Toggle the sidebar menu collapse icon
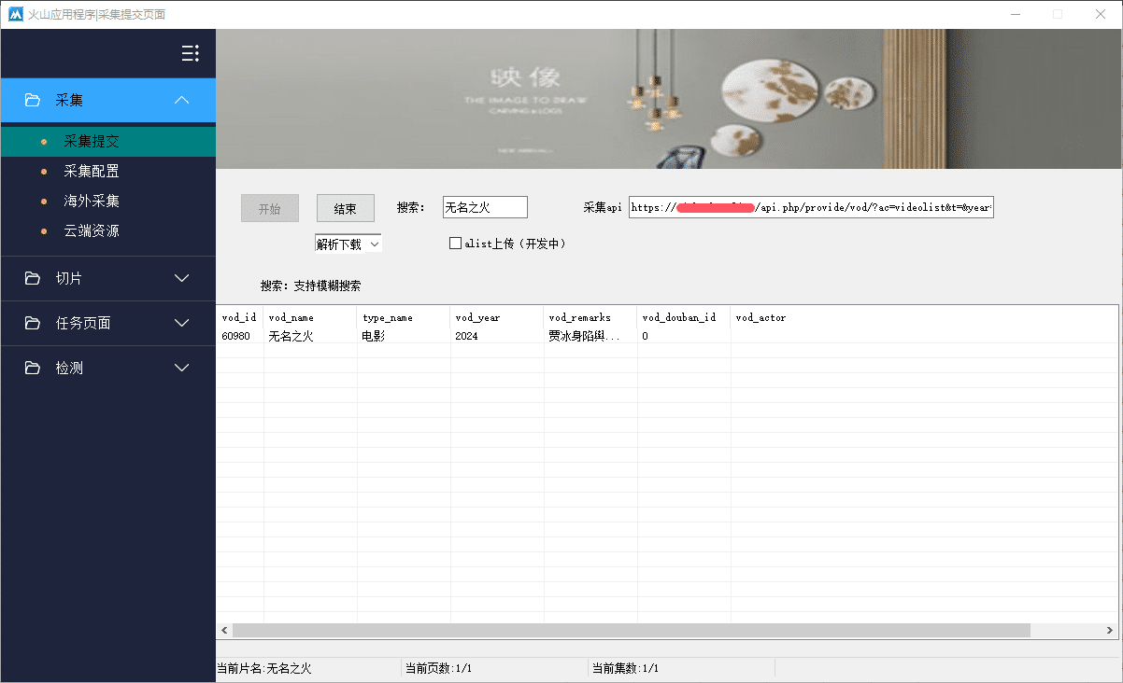This screenshot has width=1123, height=683. [x=190, y=53]
